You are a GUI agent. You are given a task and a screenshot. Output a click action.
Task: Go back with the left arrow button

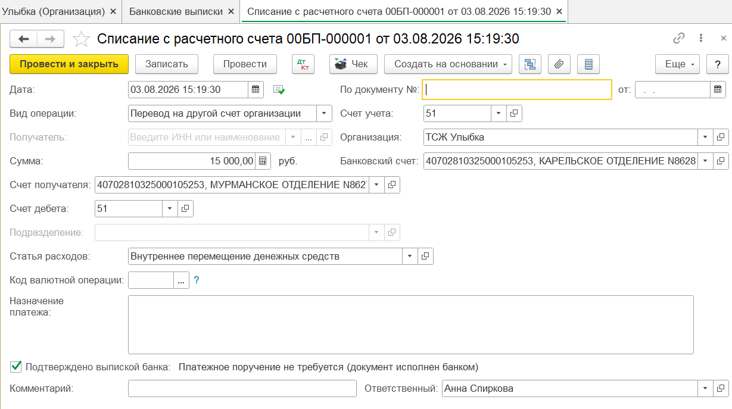click(x=24, y=39)
